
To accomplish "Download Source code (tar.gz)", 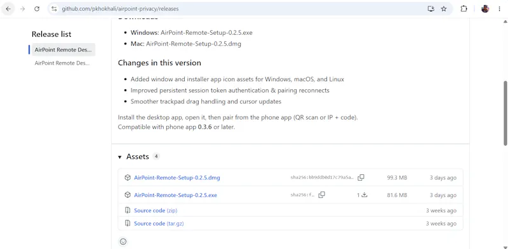I will [x=159, y=224].
